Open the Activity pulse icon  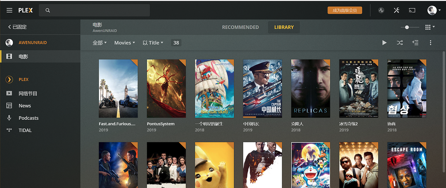[381, 10]
